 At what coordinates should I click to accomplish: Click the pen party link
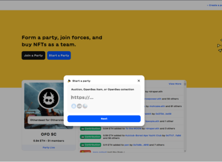[x=127, y=145]
